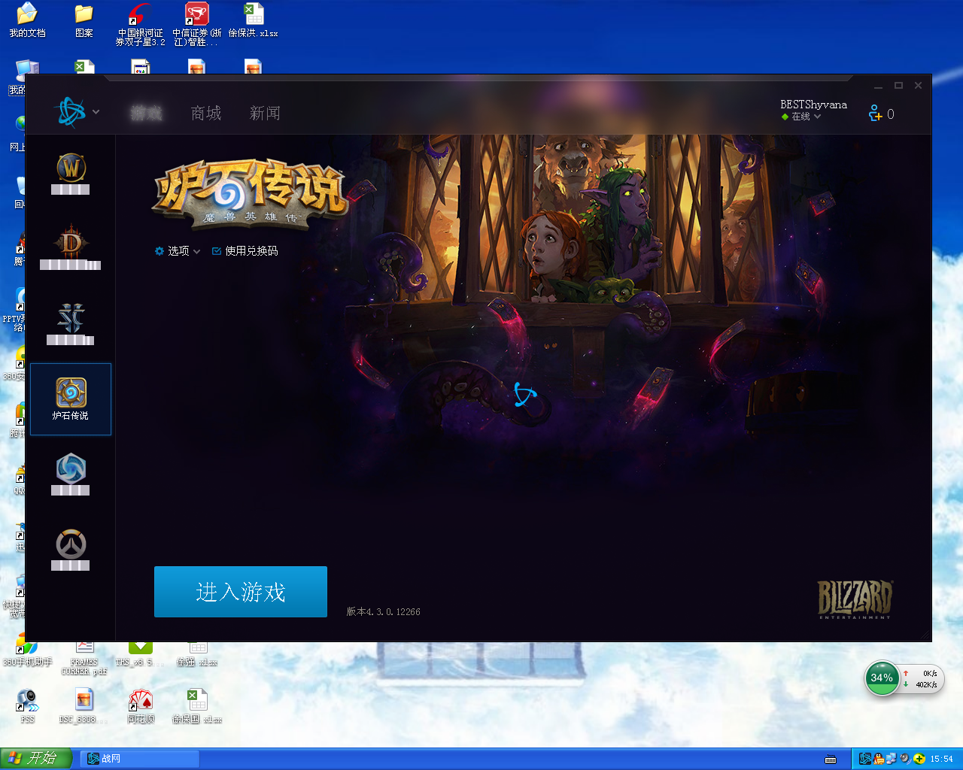Open the 图案 folder on desktop
The width and height of the screenshot is (963, 770).
click(x=84, y=20)
